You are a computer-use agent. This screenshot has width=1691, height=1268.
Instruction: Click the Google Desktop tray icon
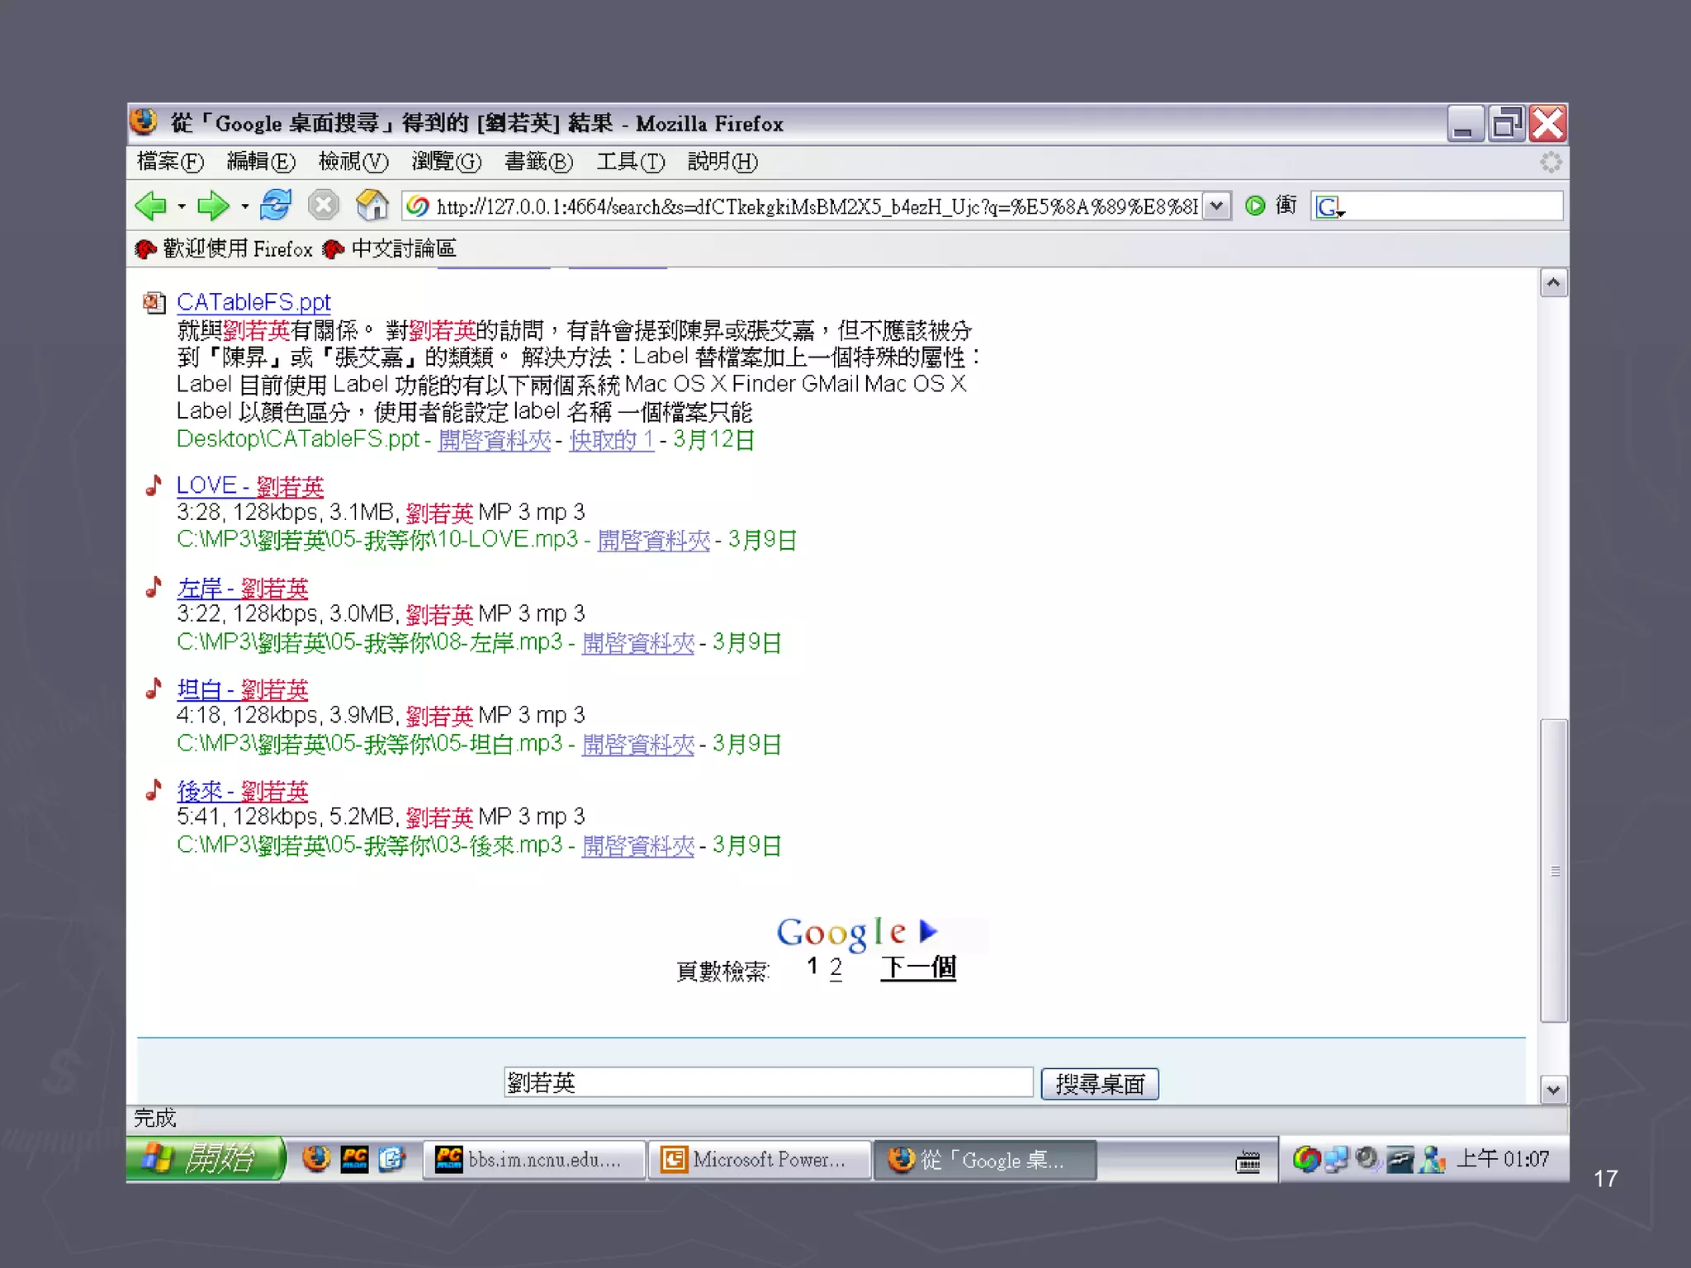click(1306, 1159)
